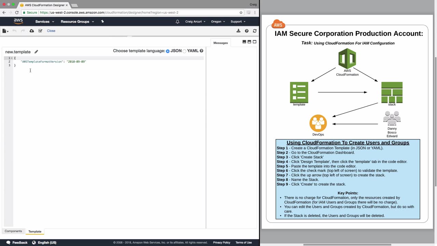Collapse the code fold arrow on line 1
The width and height of the screenshot is (437, 246).
12,58
